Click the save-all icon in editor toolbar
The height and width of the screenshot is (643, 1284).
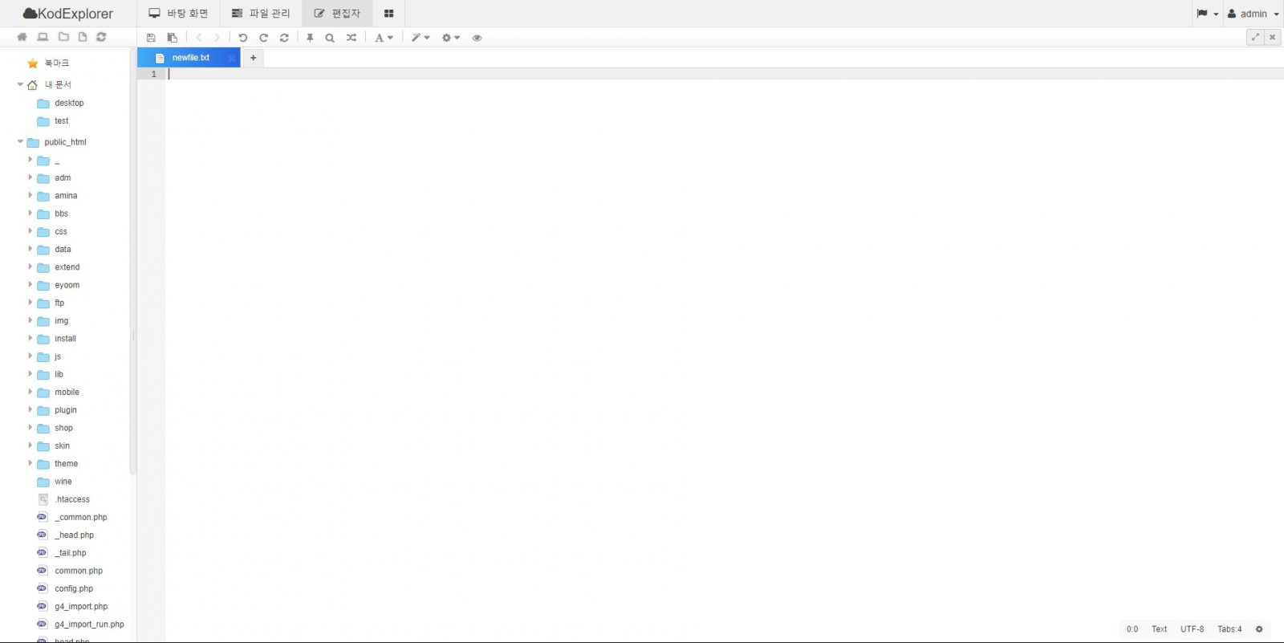click(x=172, y=38)
